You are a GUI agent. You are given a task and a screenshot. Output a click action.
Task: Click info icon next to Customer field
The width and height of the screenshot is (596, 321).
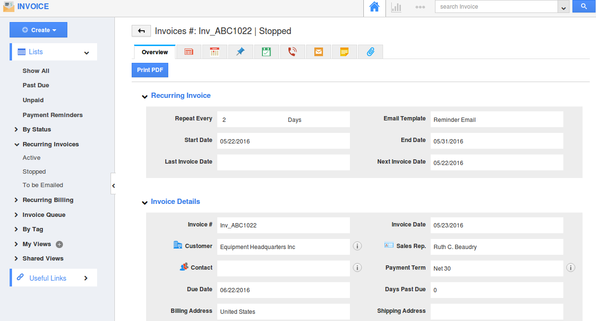tap(357, 246)
